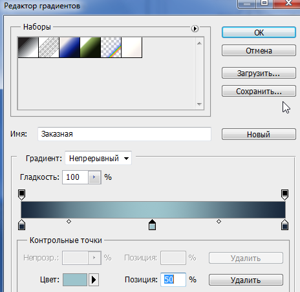Open the Наборы presets flyout menu arrow
This screenshot has width=300, height=292.
195,28
